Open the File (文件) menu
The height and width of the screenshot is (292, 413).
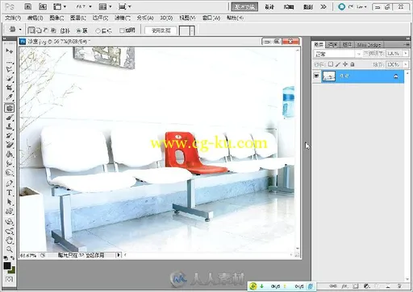point(13,18)
